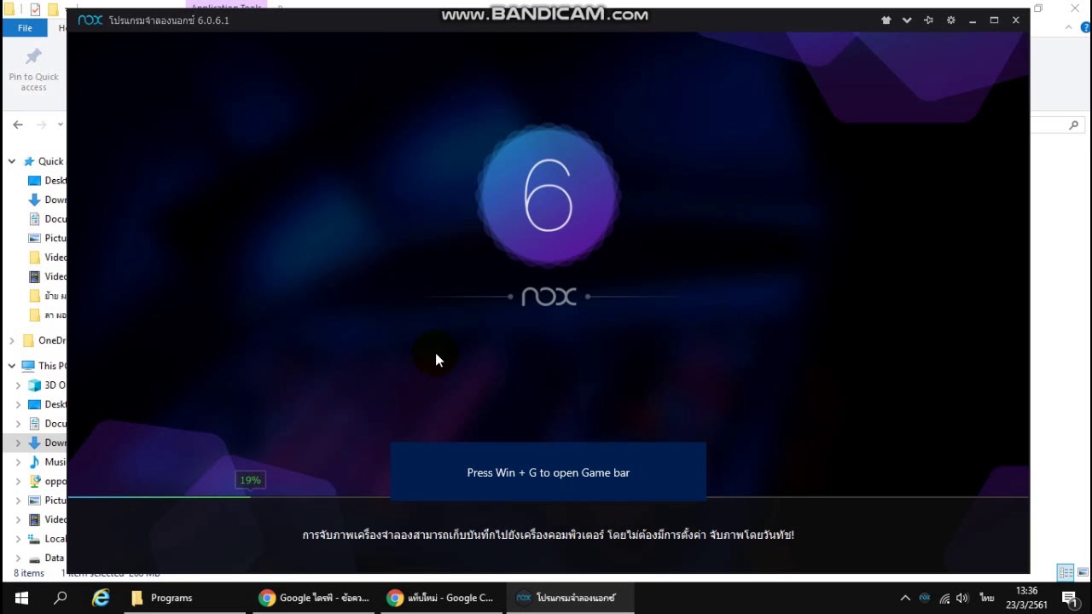
Task: Open the Nox skin theme shirt icon
Action: pyautogui.click(x=886, y=20)
